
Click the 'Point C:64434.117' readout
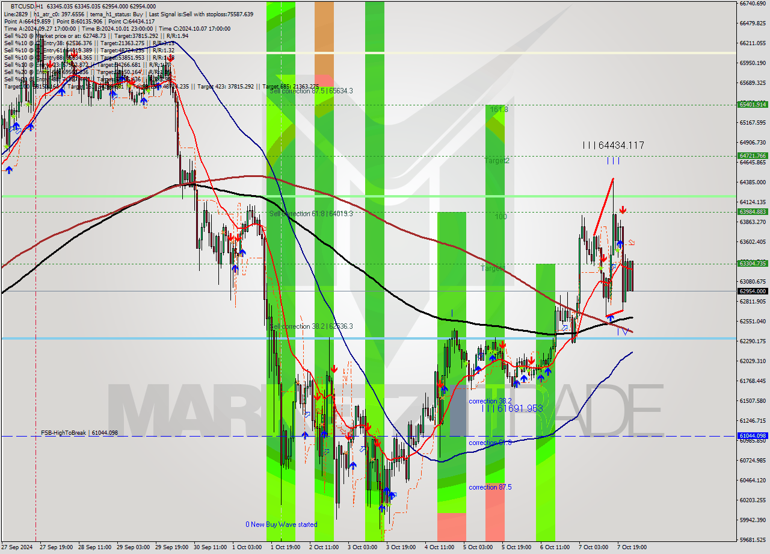pos(131,21)
